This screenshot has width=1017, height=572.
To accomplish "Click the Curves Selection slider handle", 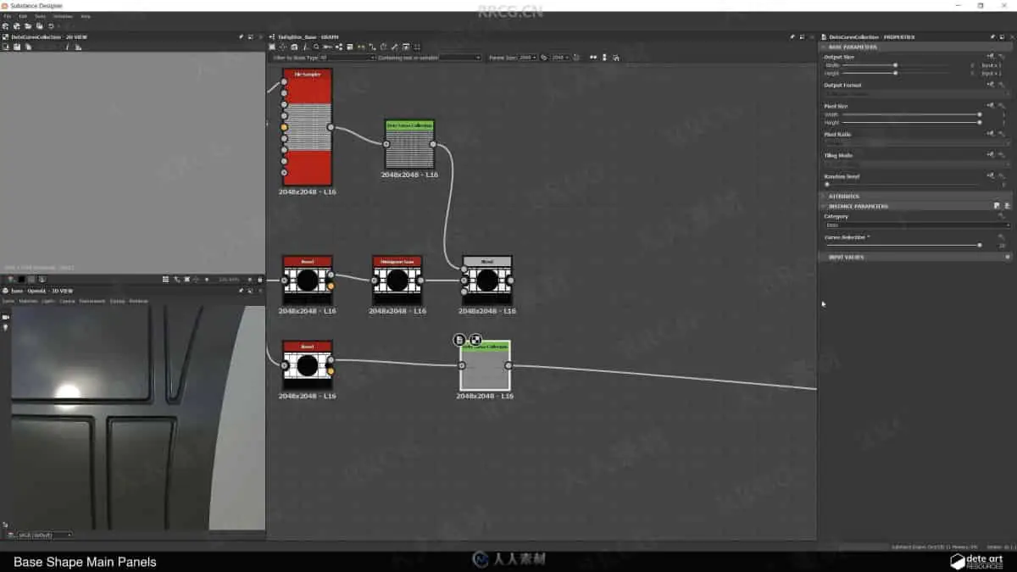I will click(x=980, y=245).
